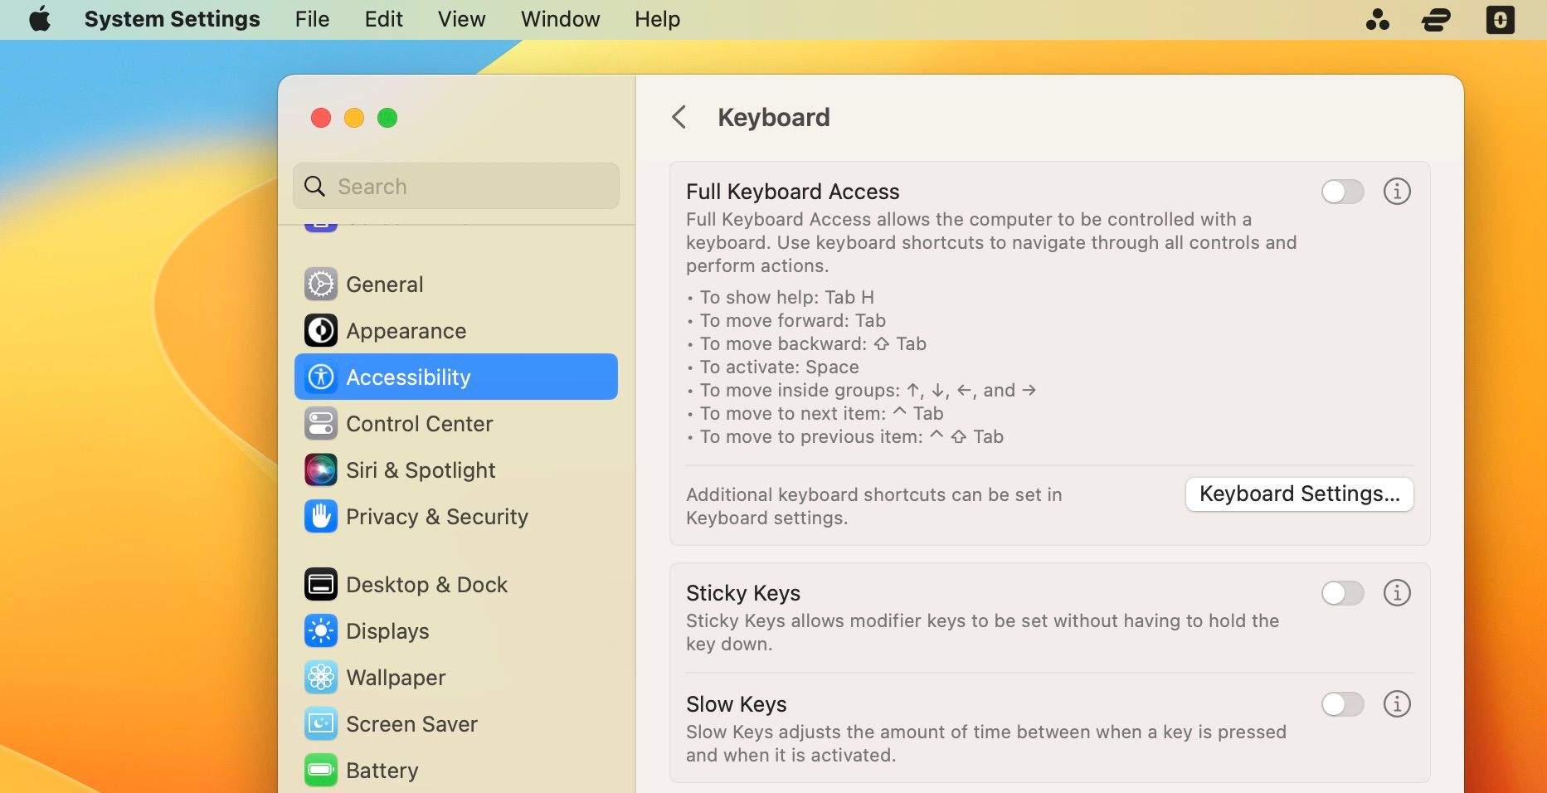The height and width of the screenshot is (793, 1547).
Task: Click 'Slow Keys' heading text
Action: [737, 704]
